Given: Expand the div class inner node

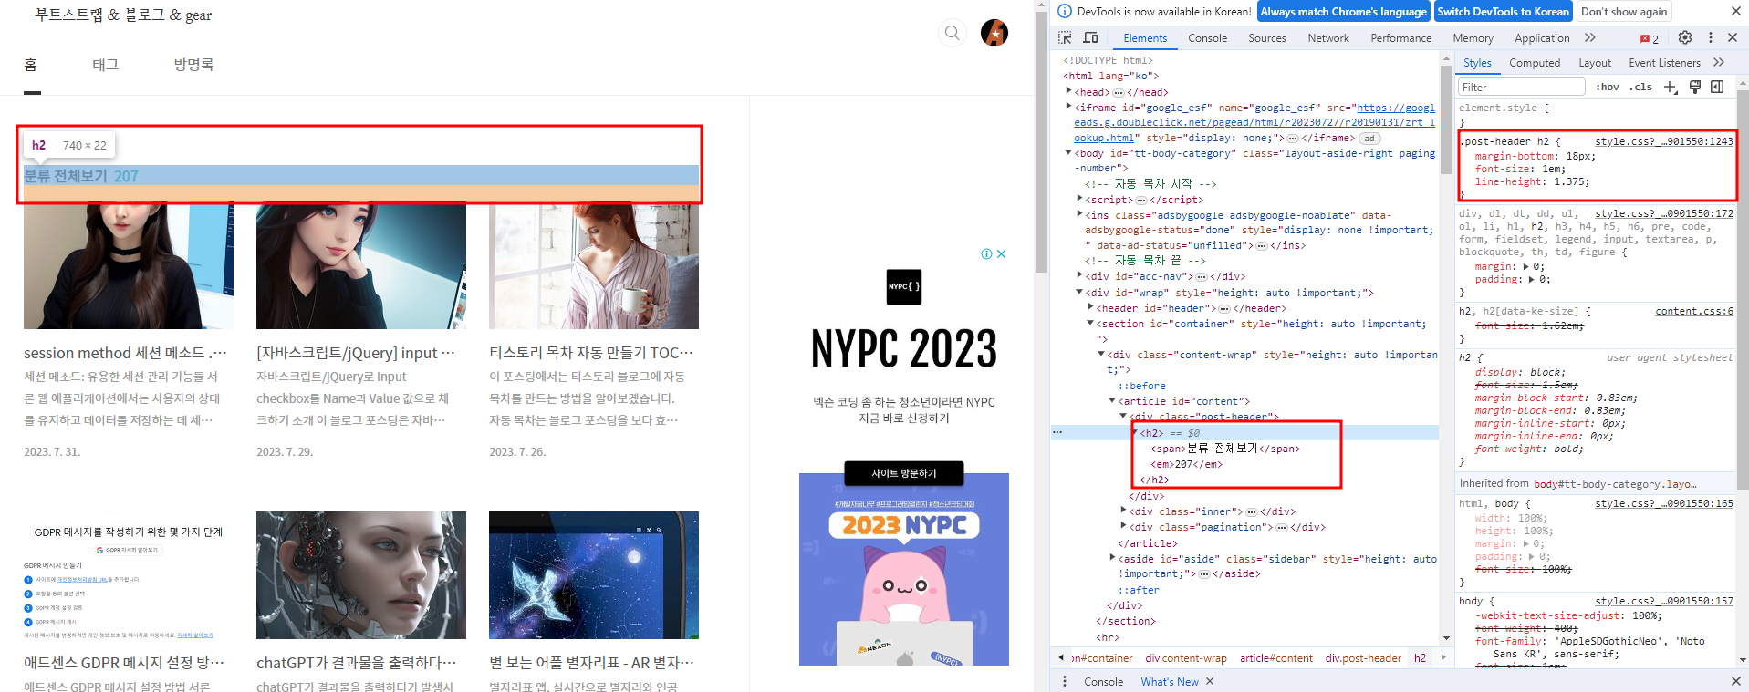Looking at the screenshot, I should 1123,511.
